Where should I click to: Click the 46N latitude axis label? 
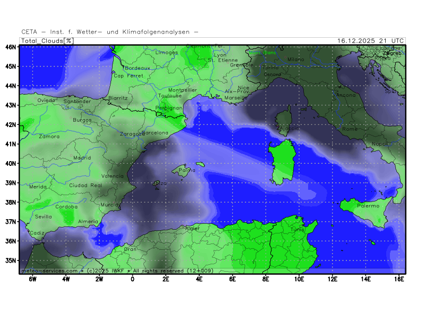click(11, 47)
